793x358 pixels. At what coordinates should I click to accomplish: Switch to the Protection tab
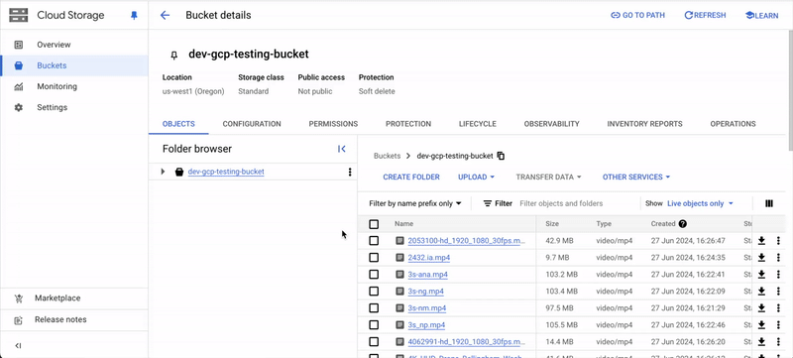(x=408, y=124)
